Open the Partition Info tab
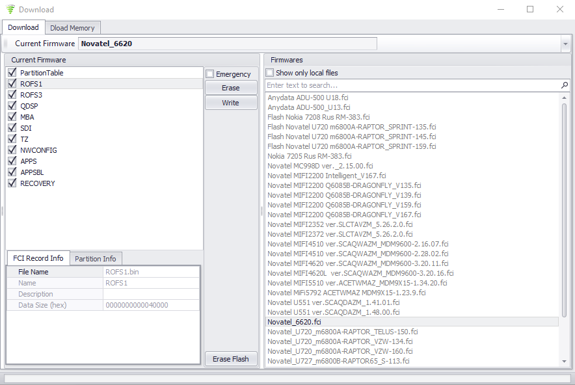 pos(96,258)
